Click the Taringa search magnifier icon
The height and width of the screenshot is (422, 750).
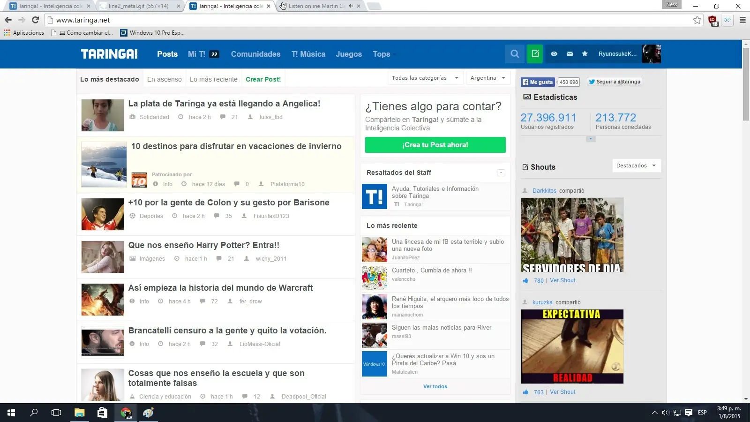(x=515, y=54)
